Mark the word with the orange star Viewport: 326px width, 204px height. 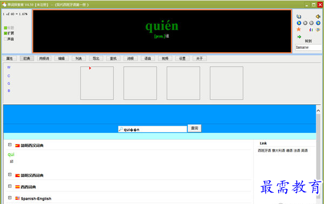(x=299, y=29)
